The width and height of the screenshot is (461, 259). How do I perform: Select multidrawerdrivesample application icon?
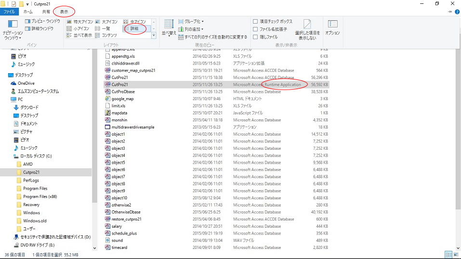pyautogui.click(x=107, y=127)
